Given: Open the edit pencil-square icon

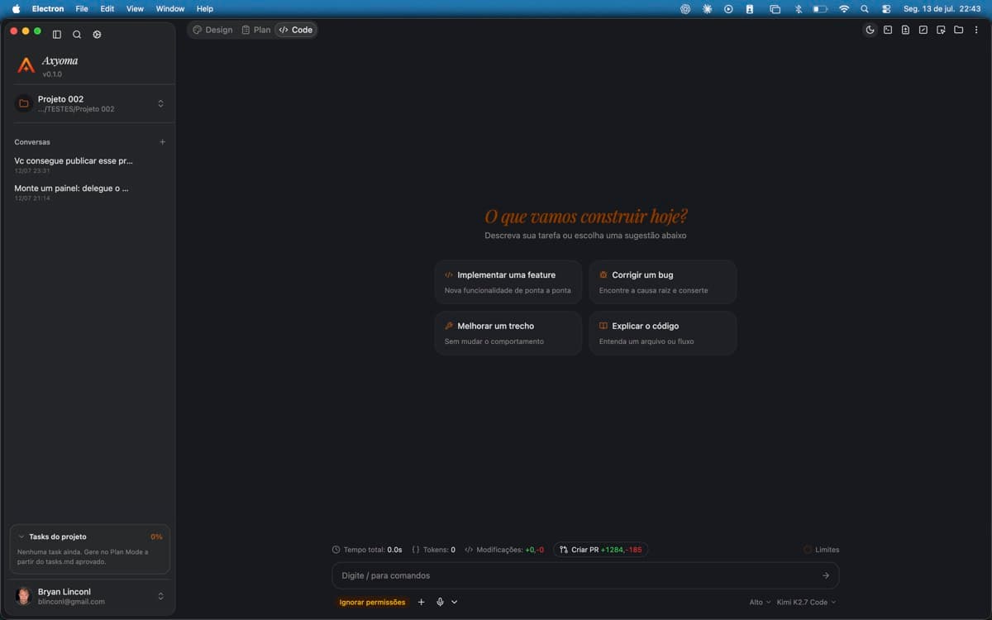Looking at the screenshot, I should coord(923,30).
